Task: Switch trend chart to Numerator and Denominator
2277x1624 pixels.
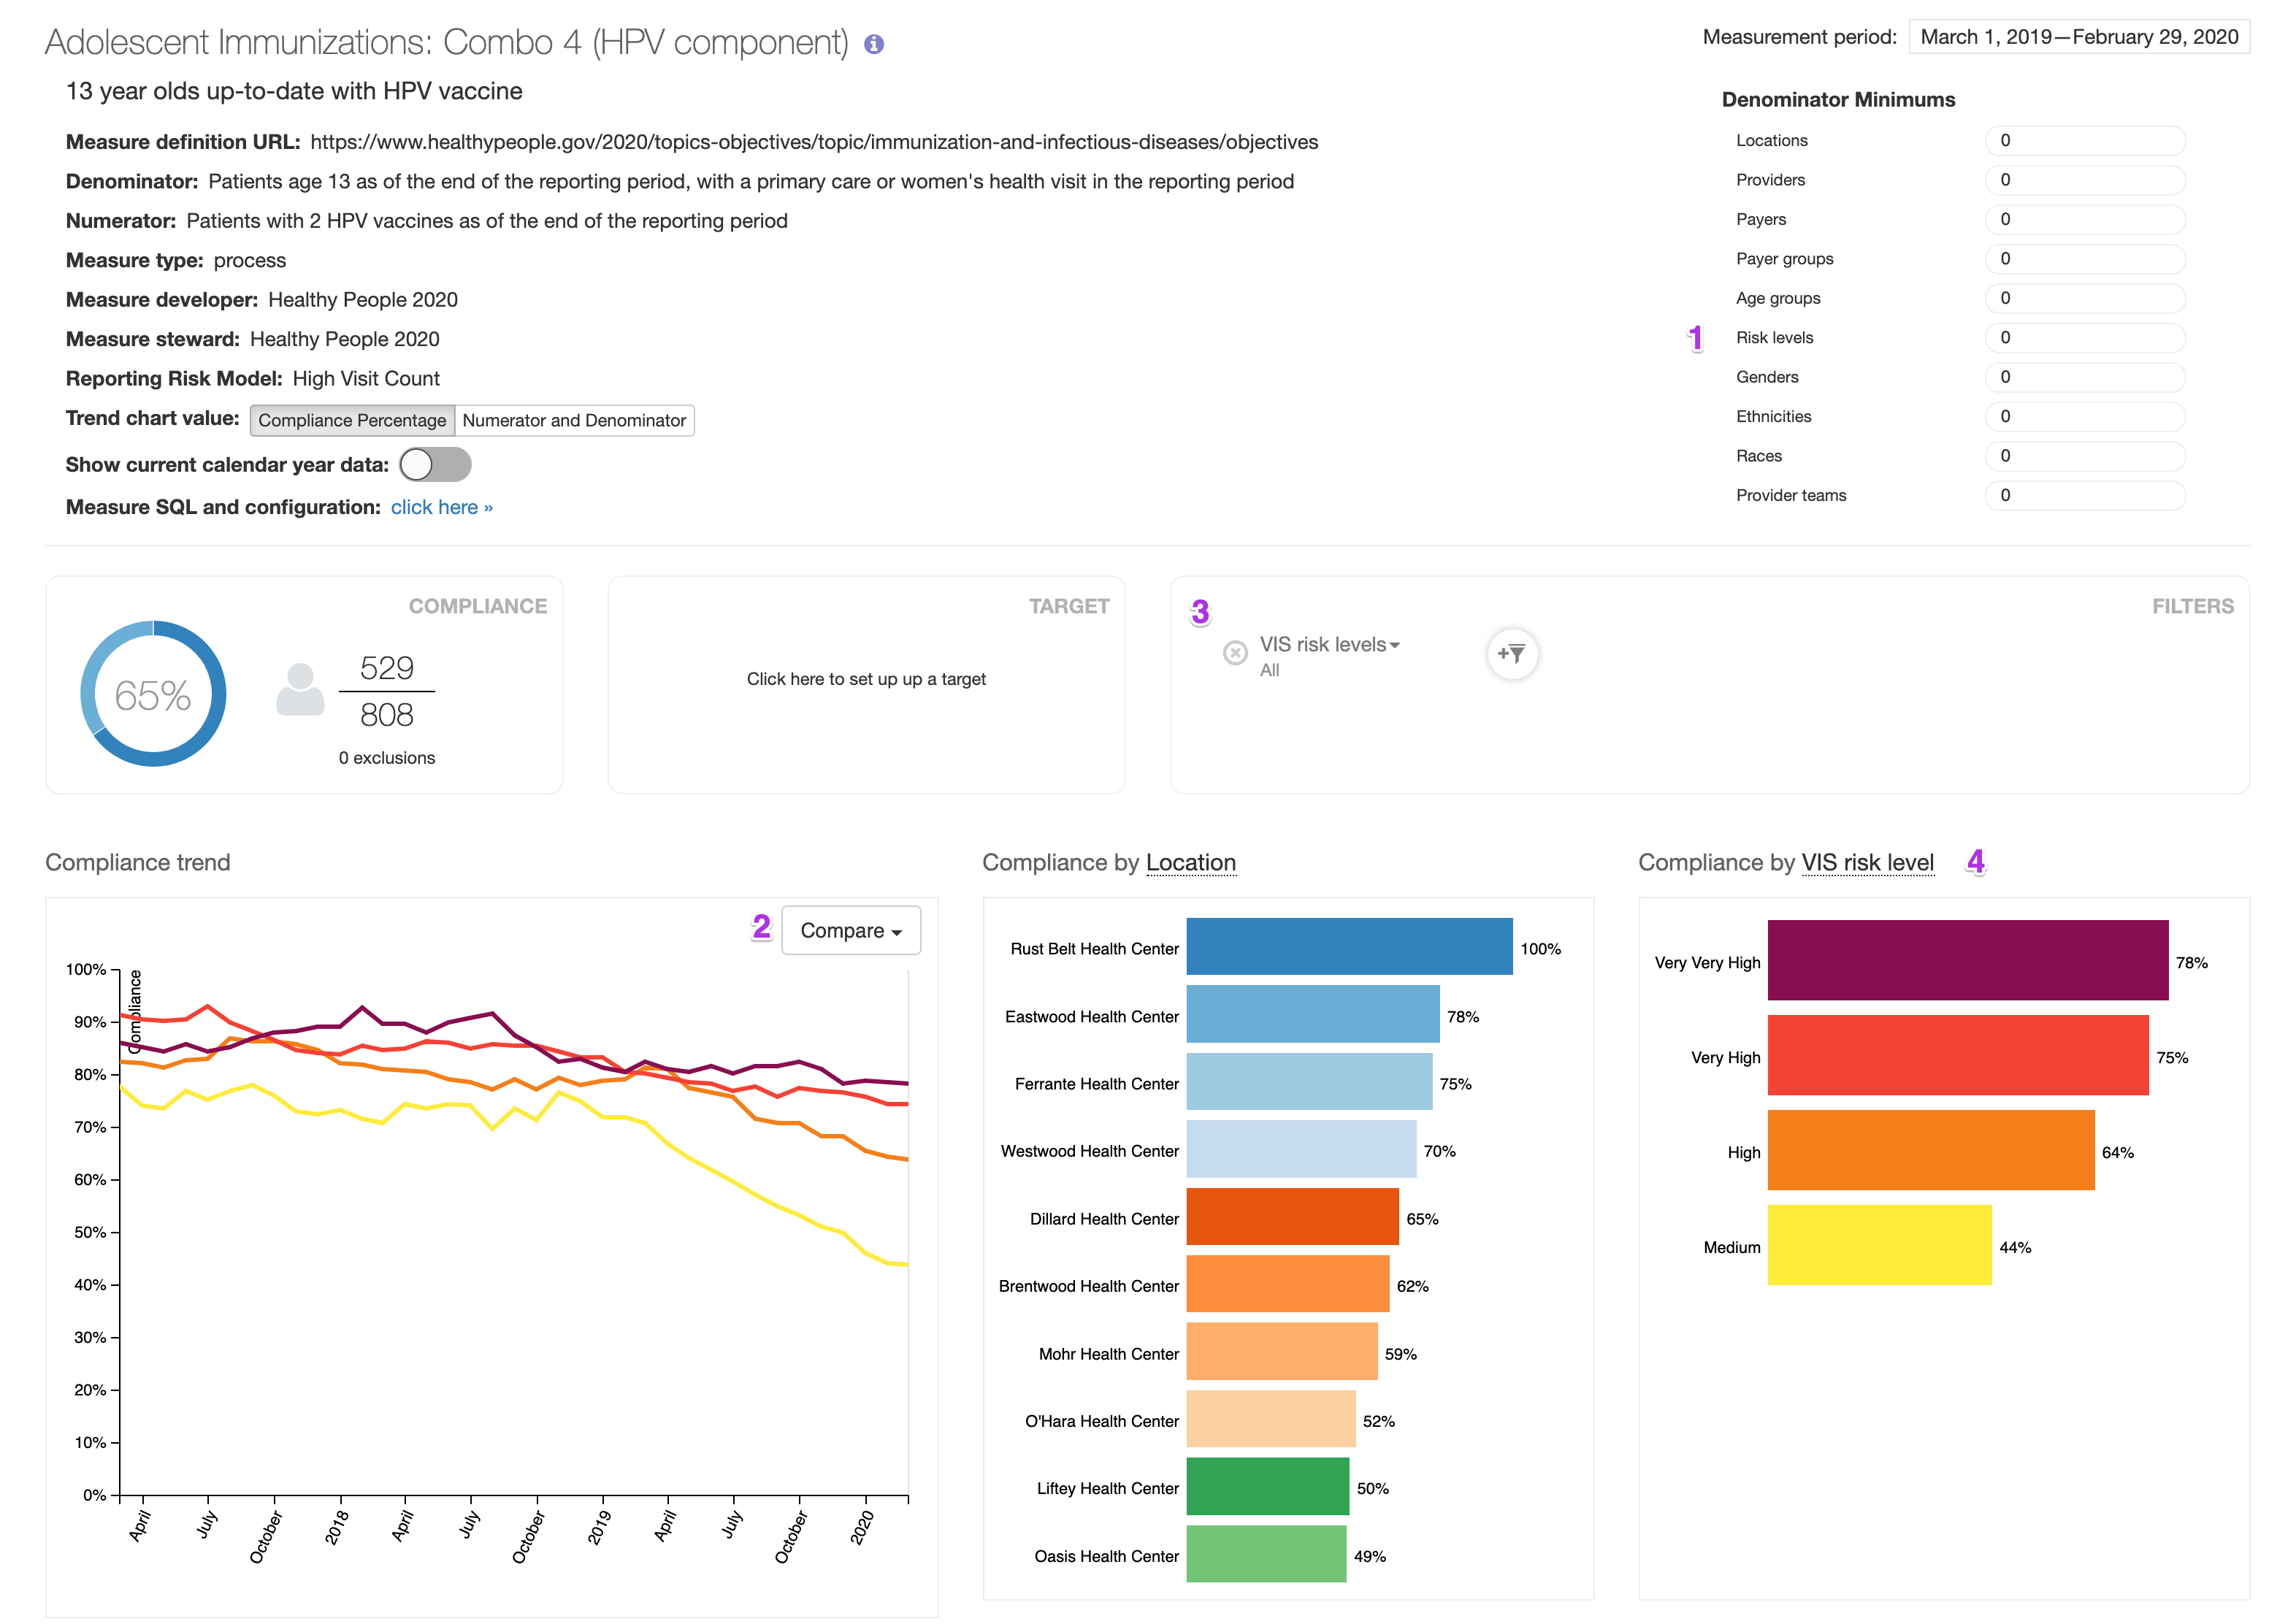Action: pos(574,420)
